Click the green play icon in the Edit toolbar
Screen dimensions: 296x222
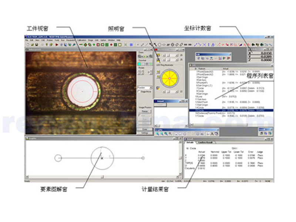point(224,58)
